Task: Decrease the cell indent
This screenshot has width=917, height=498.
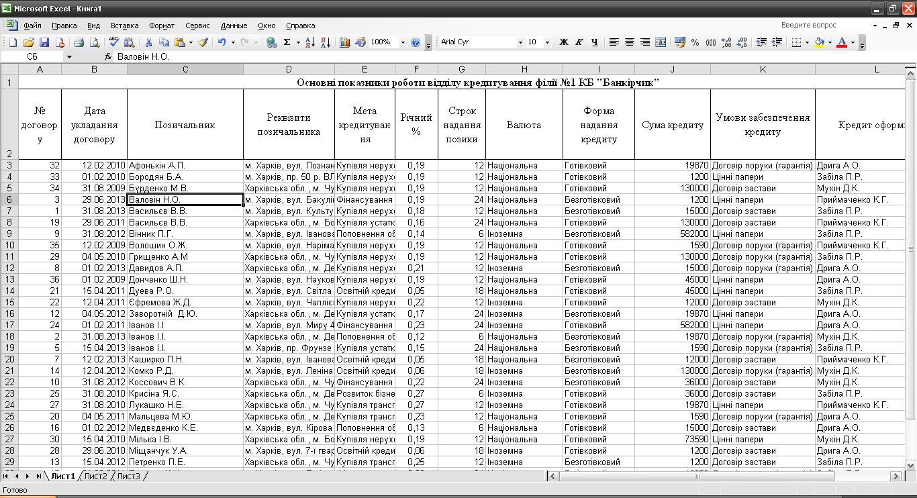Action: point(761,42)
